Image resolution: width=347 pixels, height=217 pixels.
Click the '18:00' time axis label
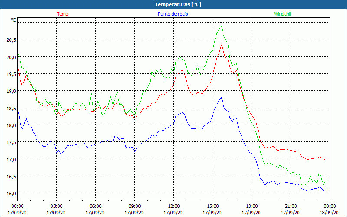(252, 207)
